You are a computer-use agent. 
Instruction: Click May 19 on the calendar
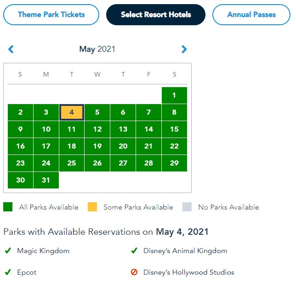(97, 146)
